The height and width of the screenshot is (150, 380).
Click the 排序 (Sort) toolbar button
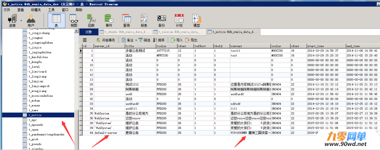coord(159,40)
